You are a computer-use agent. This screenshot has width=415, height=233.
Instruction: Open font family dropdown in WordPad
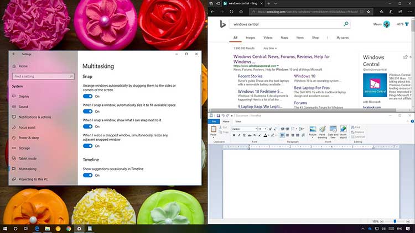[x=256, y=129]
